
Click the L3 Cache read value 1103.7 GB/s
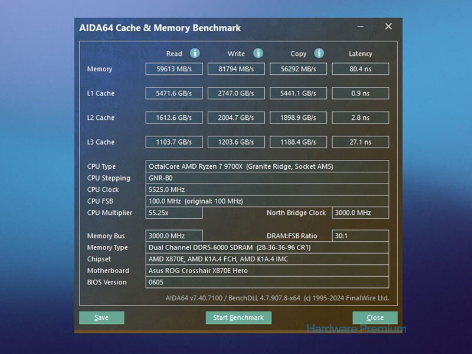(174, 142)
